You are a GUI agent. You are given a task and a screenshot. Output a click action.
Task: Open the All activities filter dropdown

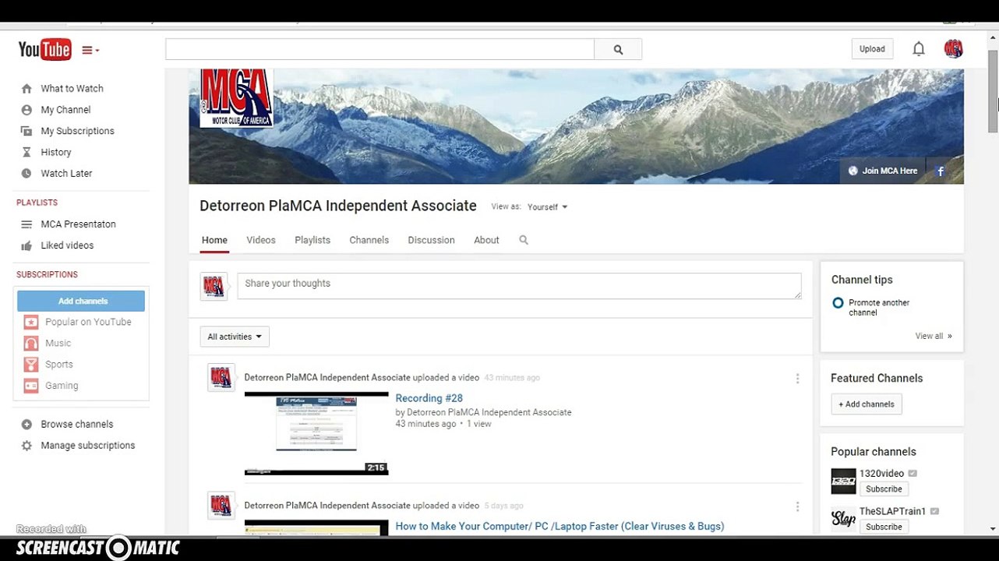click(235, 337)
